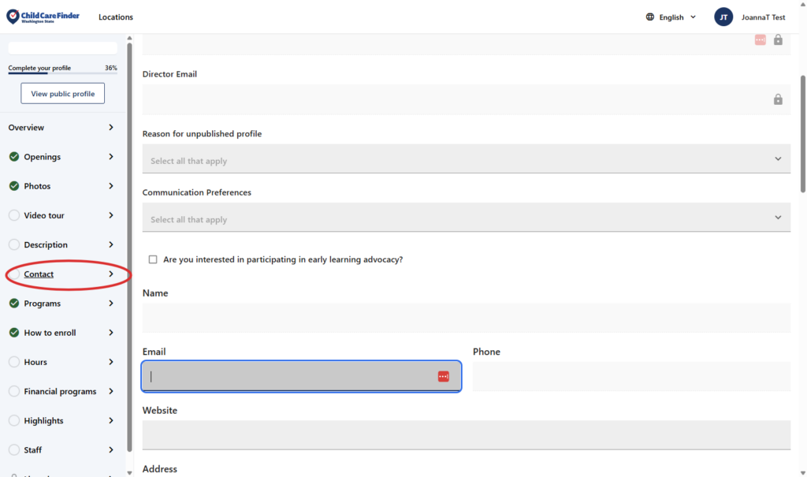Click the globe language icon

tap(650, 17)
